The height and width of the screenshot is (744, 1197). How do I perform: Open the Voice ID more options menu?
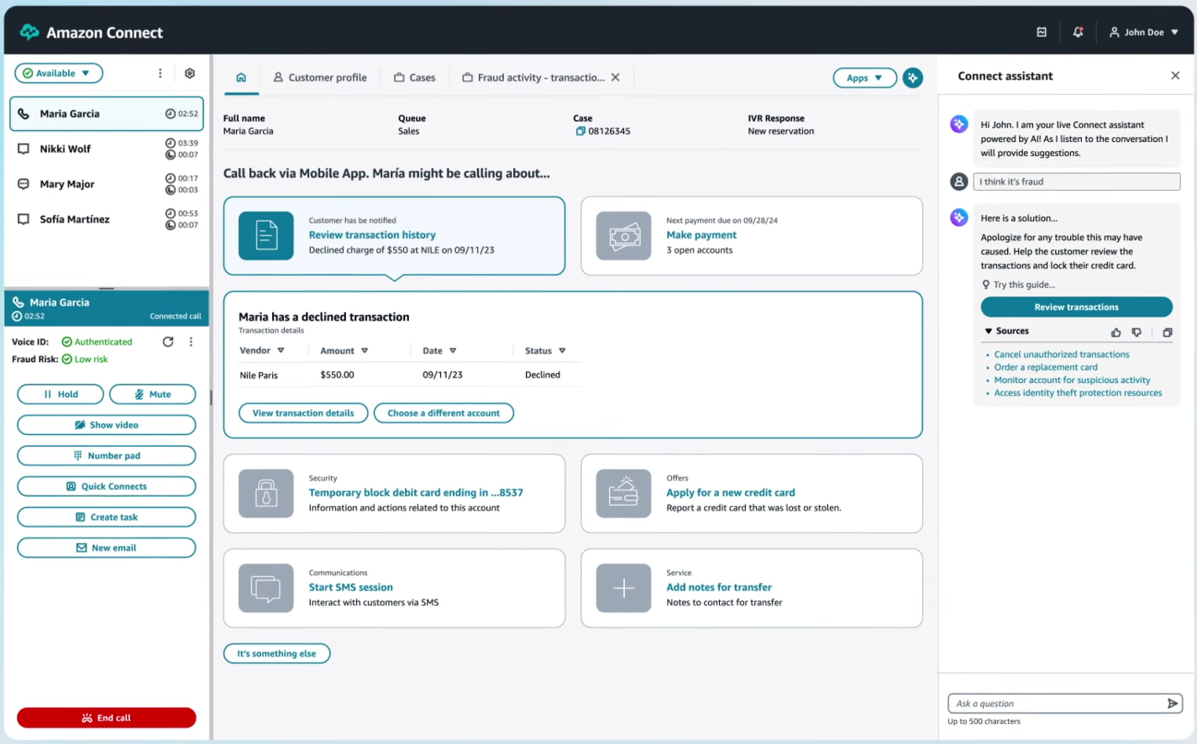coord(191,342)
